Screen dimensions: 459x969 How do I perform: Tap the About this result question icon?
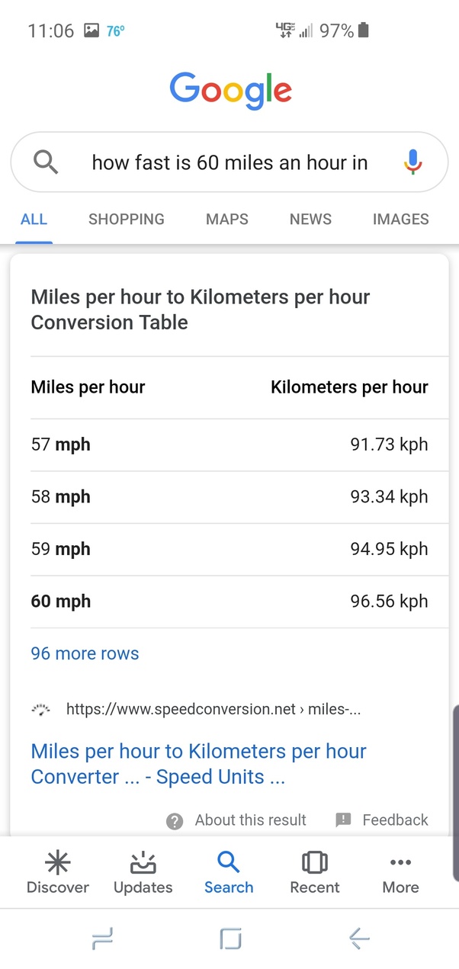175,820
